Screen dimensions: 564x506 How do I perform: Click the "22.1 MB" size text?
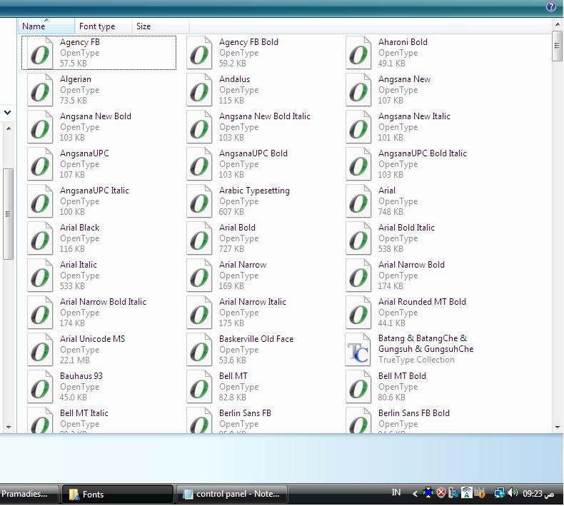click(x=75, y=360)
